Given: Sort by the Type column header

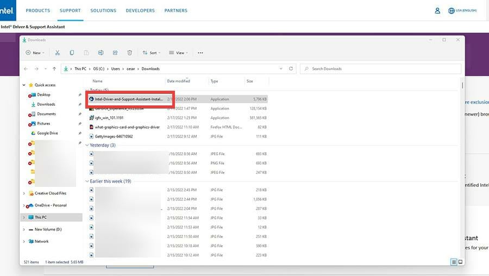Looking at the screenshot, I should coord(214,81).
